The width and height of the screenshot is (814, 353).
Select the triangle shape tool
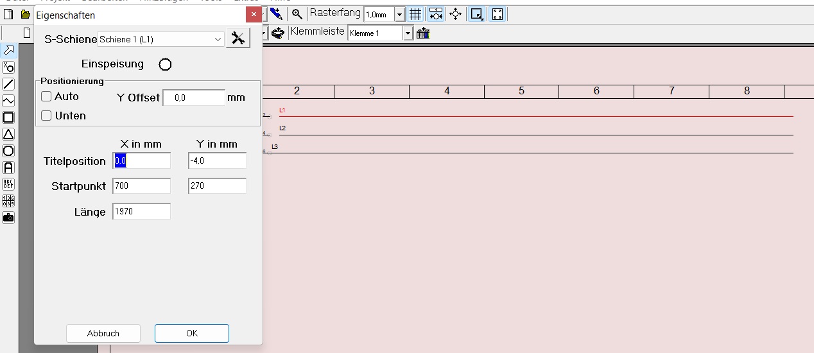pyautogui.click(x=8, y=134)
